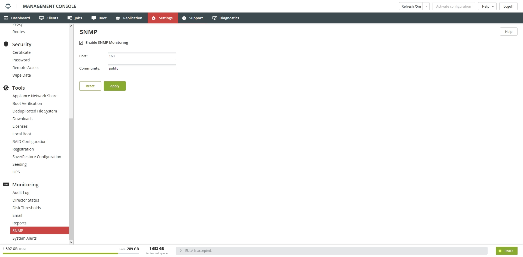
Task: Open UPS in Tools
Action: (16, 172)
